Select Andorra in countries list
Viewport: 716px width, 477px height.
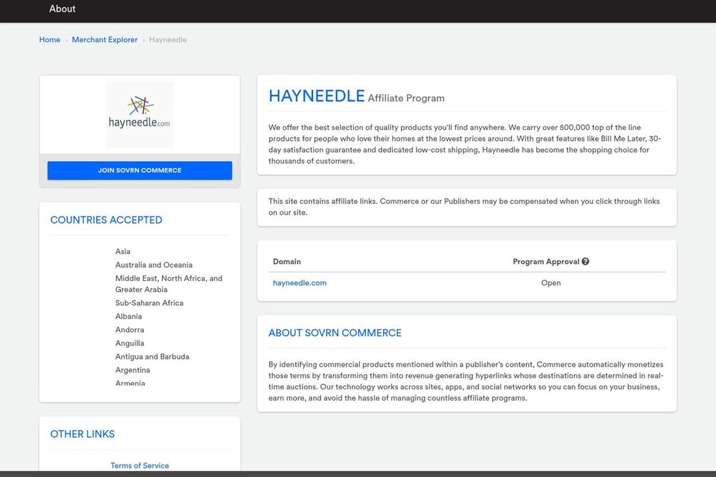coord(130,330)
